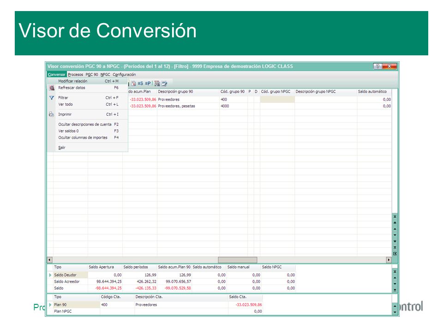Open the PGC 90 menu
Image resolution: width=443 pixels, height=332 pixels.
click(x=91, y=75)
